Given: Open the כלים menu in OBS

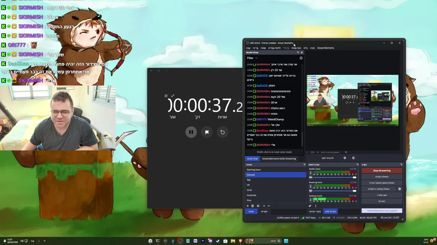Looking at the screenshot, I should click(x=306, y=48).
